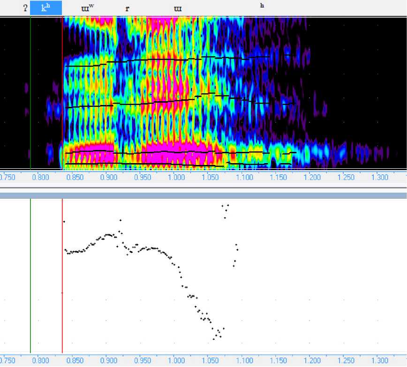Click the pitch contour peak near 0.900

[x=108, y=234]
